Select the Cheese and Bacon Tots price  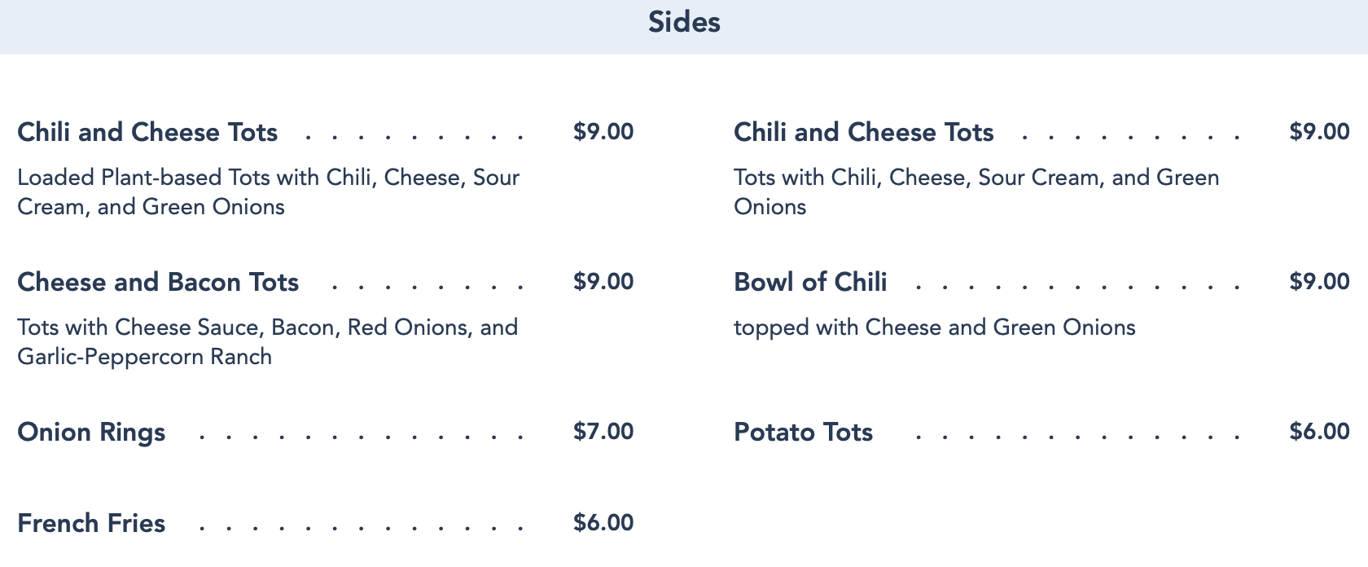(603, 282)
